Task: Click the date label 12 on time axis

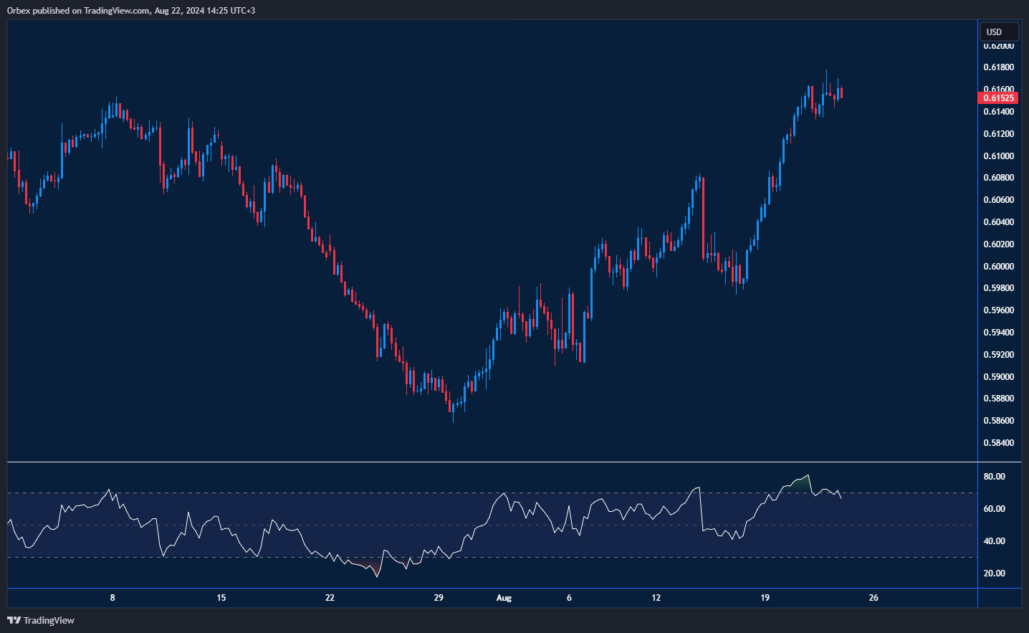Action: coord(656,598)
